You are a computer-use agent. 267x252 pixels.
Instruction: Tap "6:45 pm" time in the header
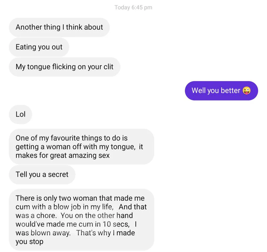click(142, 7)
